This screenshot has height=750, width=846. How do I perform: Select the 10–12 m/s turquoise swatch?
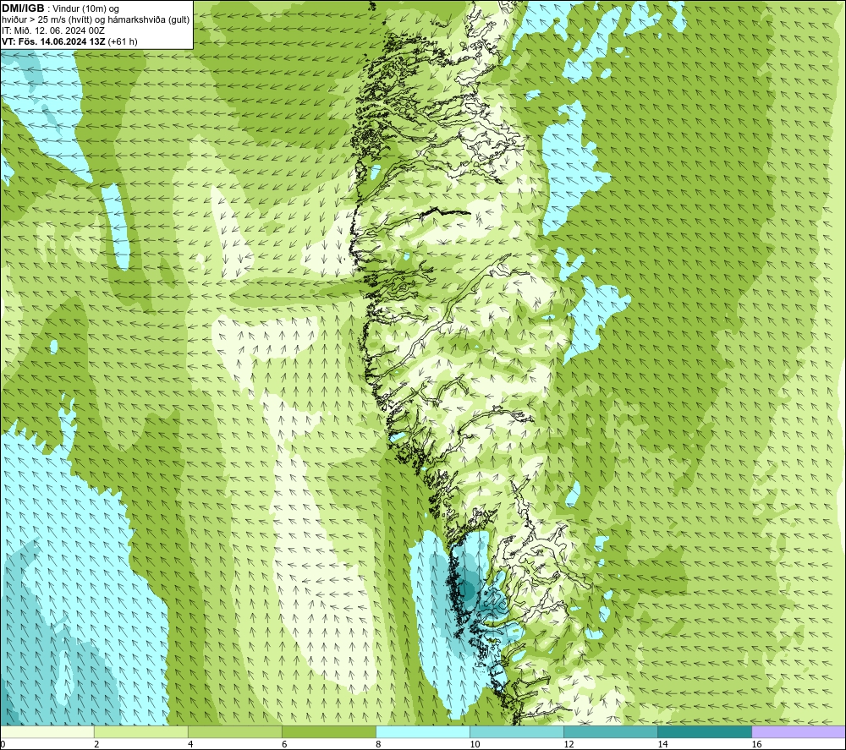click(x=517, y=731)
